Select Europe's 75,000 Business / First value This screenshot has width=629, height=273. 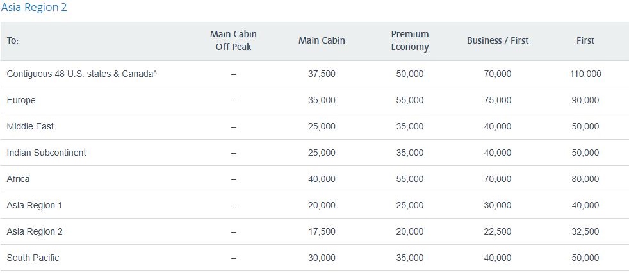click(x=498, y=100)
